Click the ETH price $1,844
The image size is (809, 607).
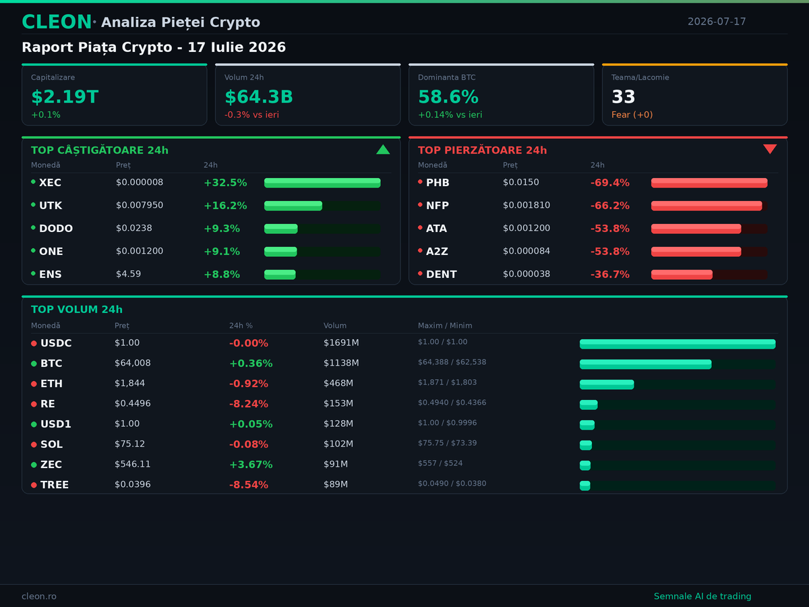[x=130, y=383]
